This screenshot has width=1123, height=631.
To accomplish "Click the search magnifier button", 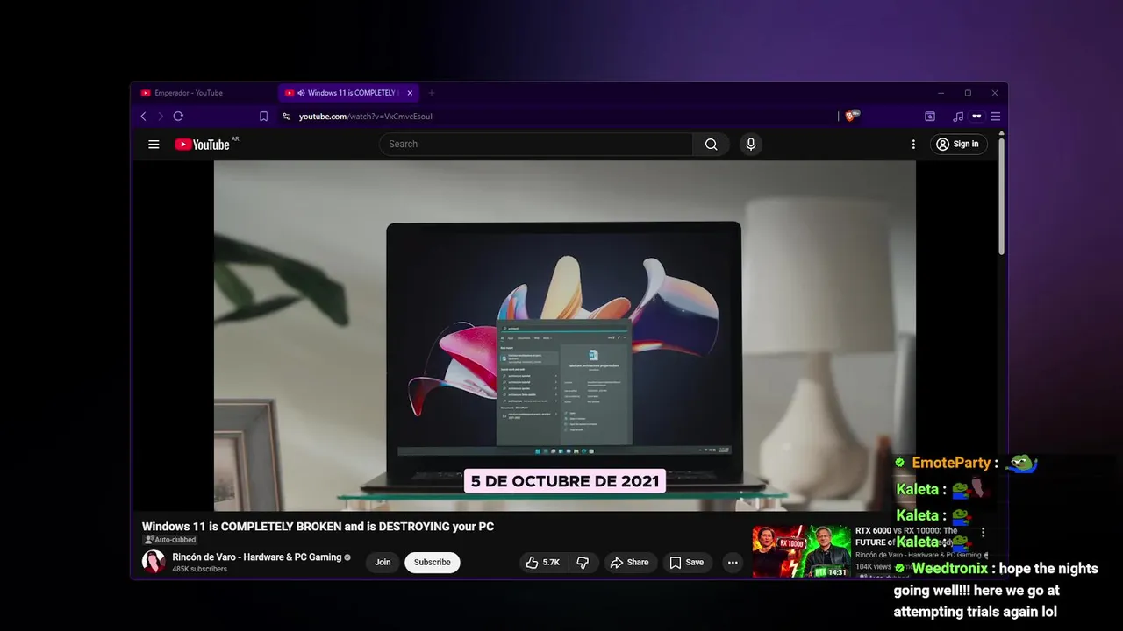I will click(x=711, y=145).
